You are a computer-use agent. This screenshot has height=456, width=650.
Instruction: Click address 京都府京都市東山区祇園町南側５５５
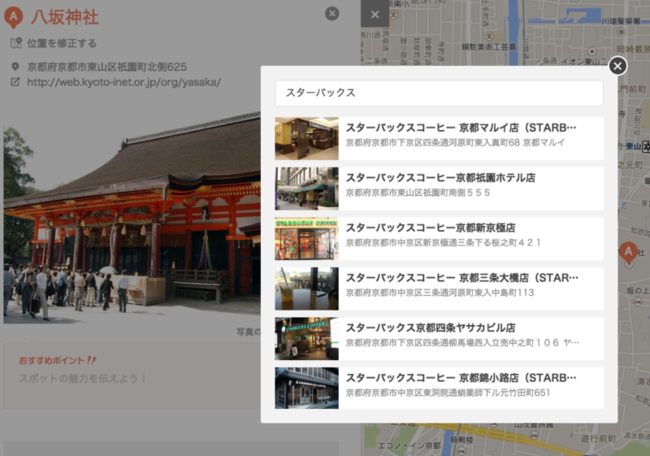pyautogui.click(x=418, y=192)
